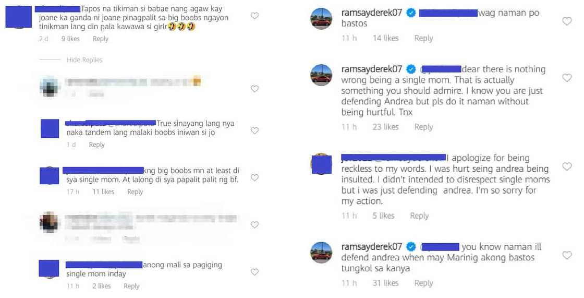Click ramsayderek07 avatar beside 'you know naman'
The height and width of the screenshot is (298, 584).
(x=321, y=252)
